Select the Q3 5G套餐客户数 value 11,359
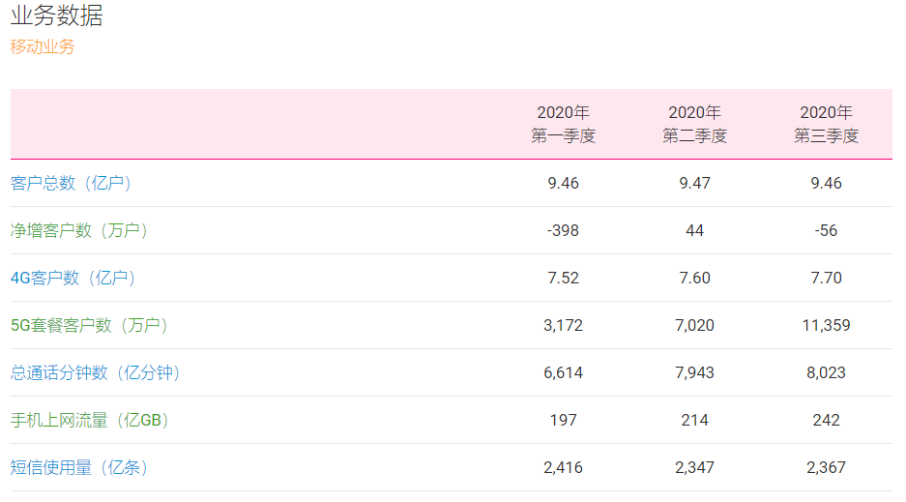Screen dimensions: 906x502 click(x=827, y=325)
